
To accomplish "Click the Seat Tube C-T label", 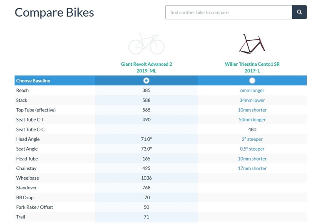I will pos(30,120).
